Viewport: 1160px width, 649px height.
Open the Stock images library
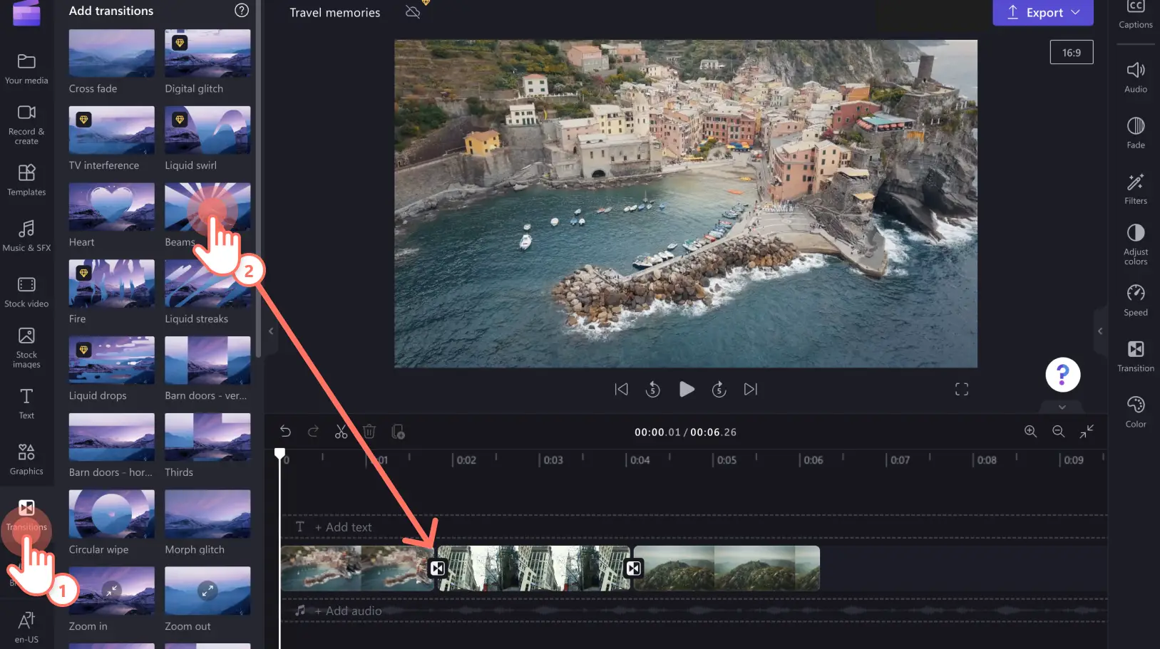pos(26,348)
